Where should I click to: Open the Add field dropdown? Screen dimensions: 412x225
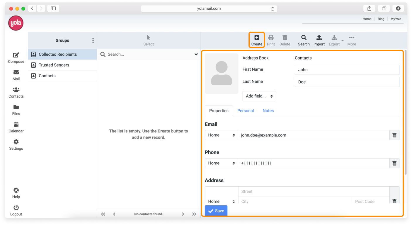(x=259, y=96)
